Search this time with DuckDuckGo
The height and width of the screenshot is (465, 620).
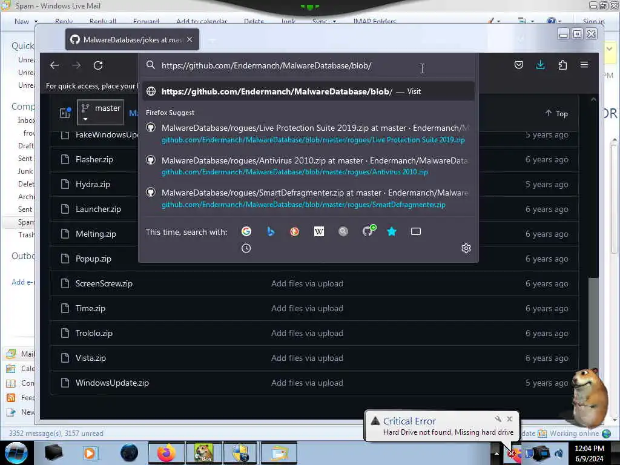pos(295,231)
